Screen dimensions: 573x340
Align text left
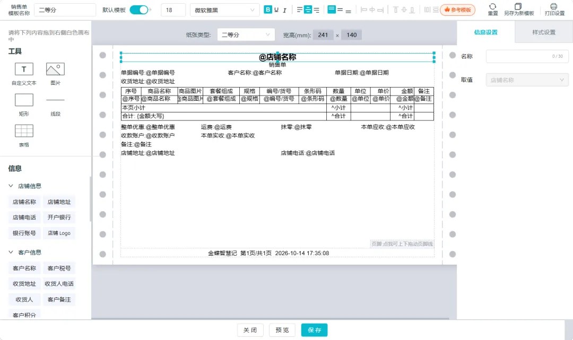pyautogui.click(x=300, y=10)
